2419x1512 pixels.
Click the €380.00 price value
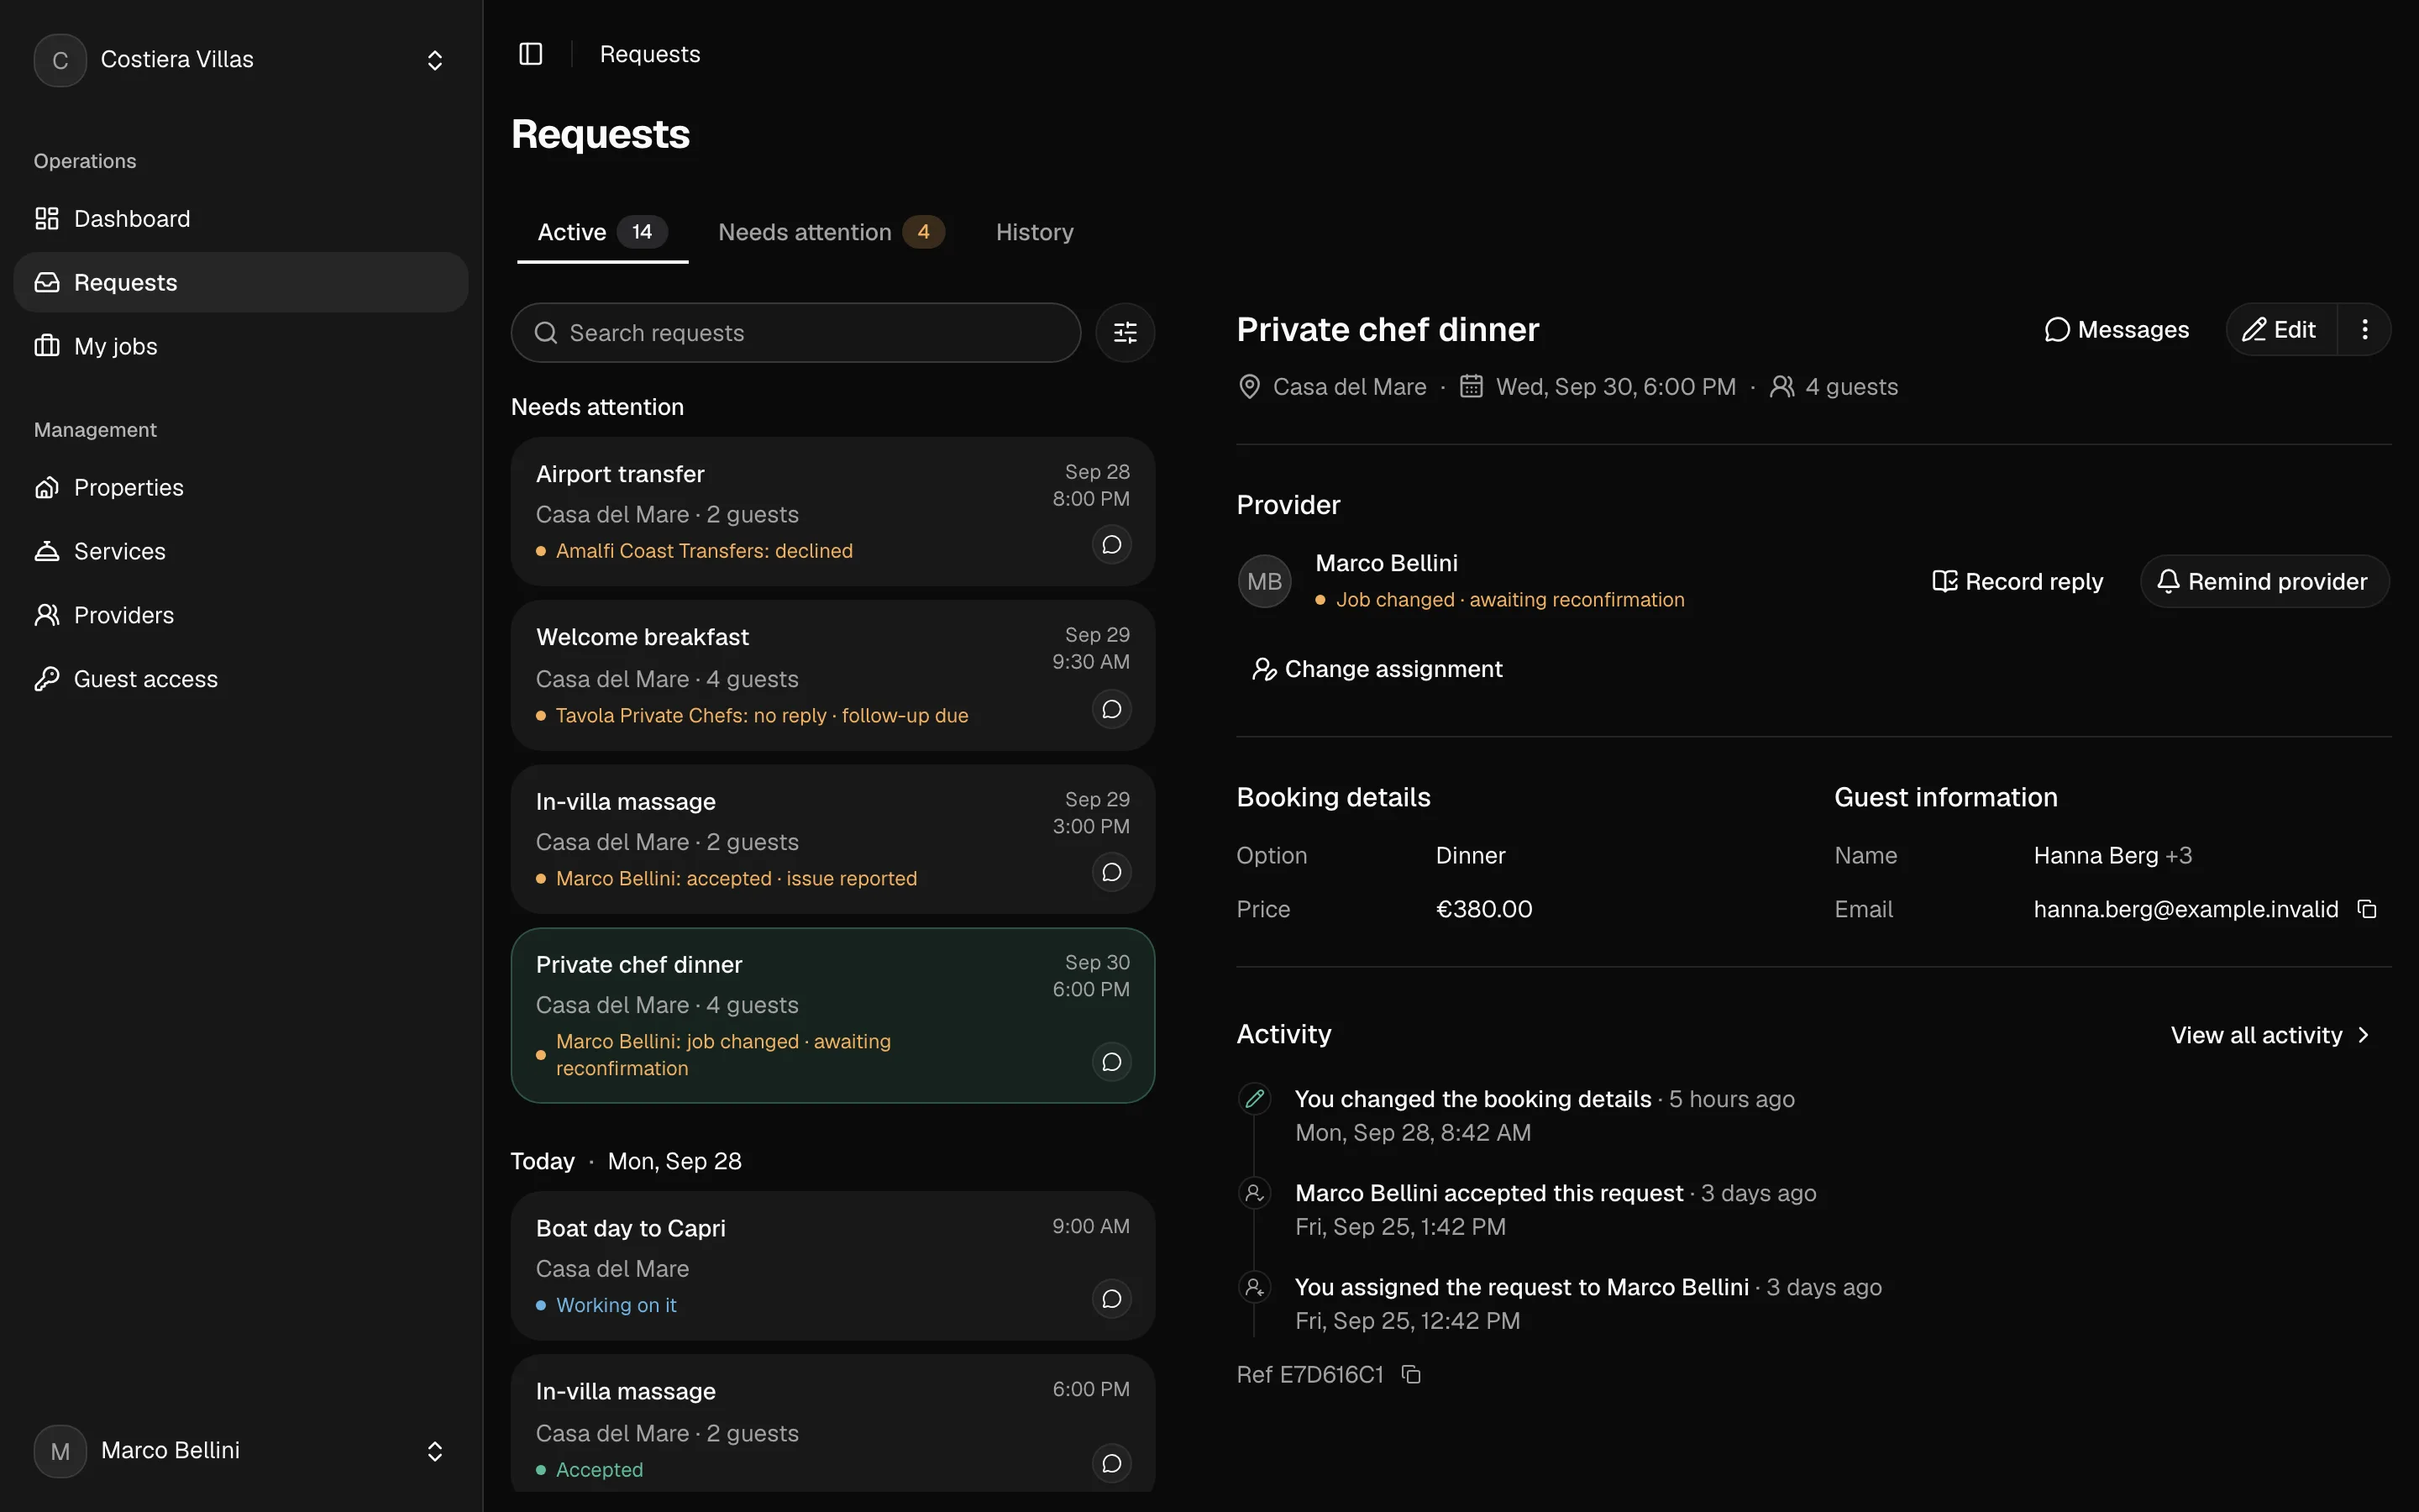(1483, 910)
